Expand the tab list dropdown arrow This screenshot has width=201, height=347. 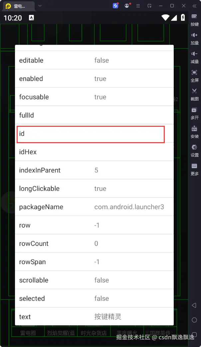click(40, 6)
